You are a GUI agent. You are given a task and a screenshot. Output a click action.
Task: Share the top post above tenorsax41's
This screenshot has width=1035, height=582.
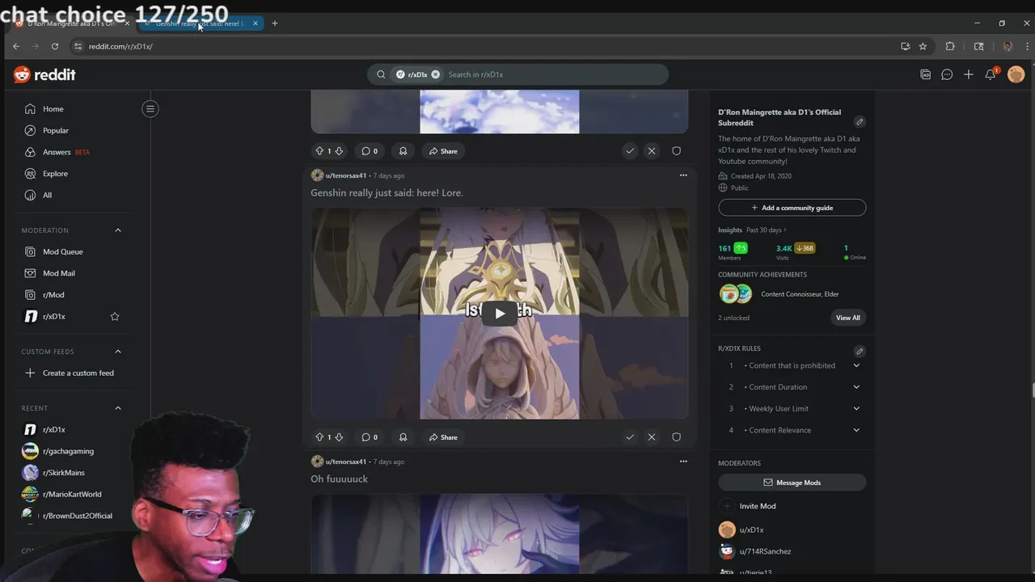[443, 151]
